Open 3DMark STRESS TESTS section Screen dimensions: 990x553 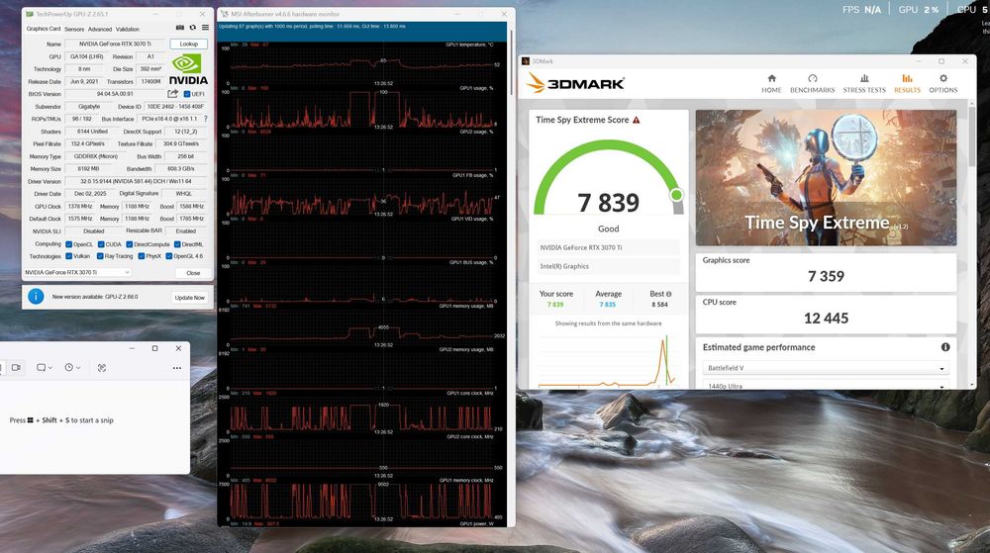(864, 83)
